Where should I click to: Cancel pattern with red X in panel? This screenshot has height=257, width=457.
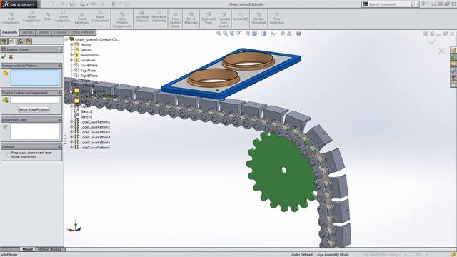point(11,57)
